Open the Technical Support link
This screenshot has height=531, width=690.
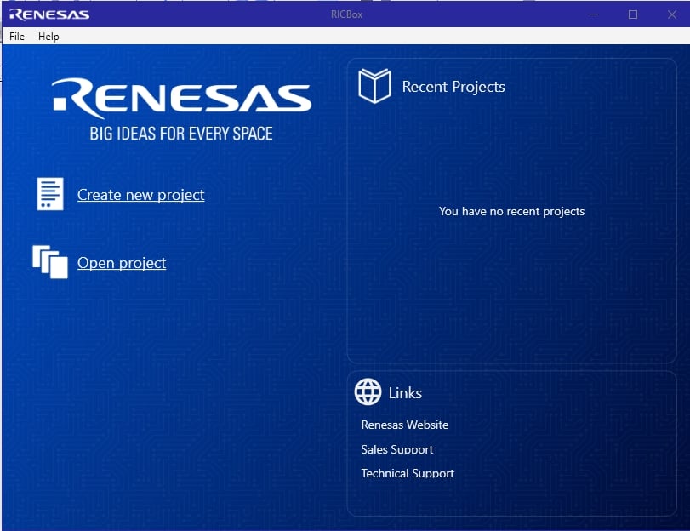408,473
